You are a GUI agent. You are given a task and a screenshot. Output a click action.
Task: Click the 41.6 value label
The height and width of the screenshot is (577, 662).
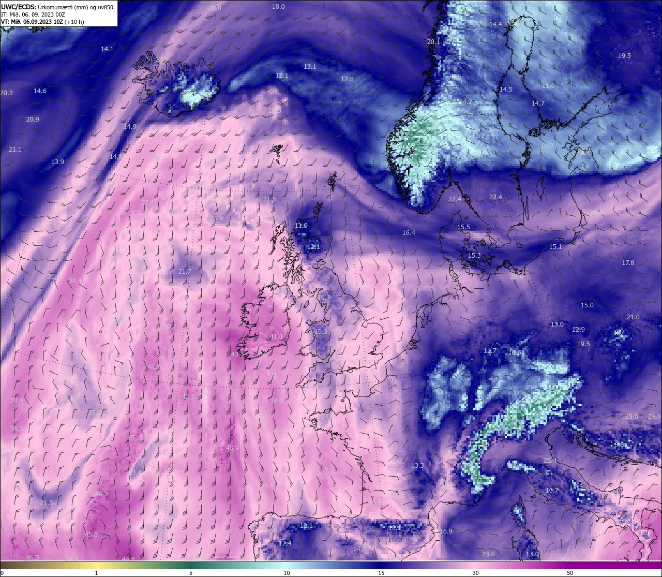click(155, 367)
